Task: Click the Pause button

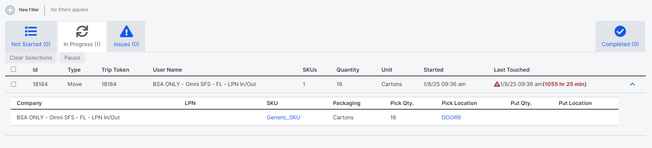Action: pyautogui.click(x=72, y=58)
